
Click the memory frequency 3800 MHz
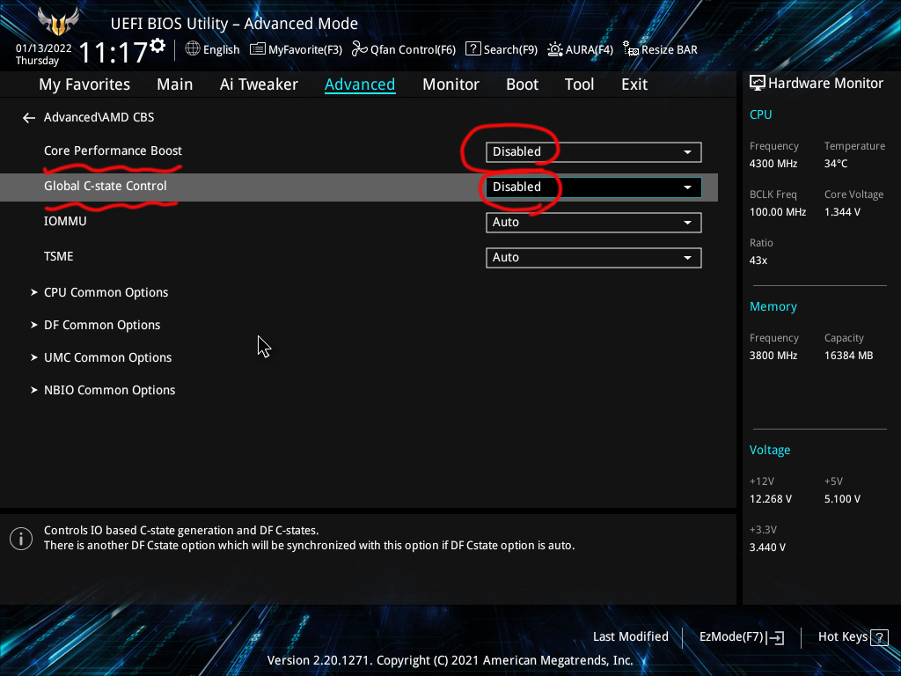pyautogui.click(x=773, y=356)
